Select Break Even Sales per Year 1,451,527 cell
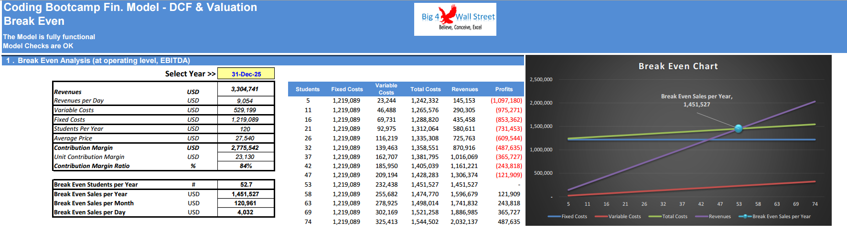 coord(246,194)
